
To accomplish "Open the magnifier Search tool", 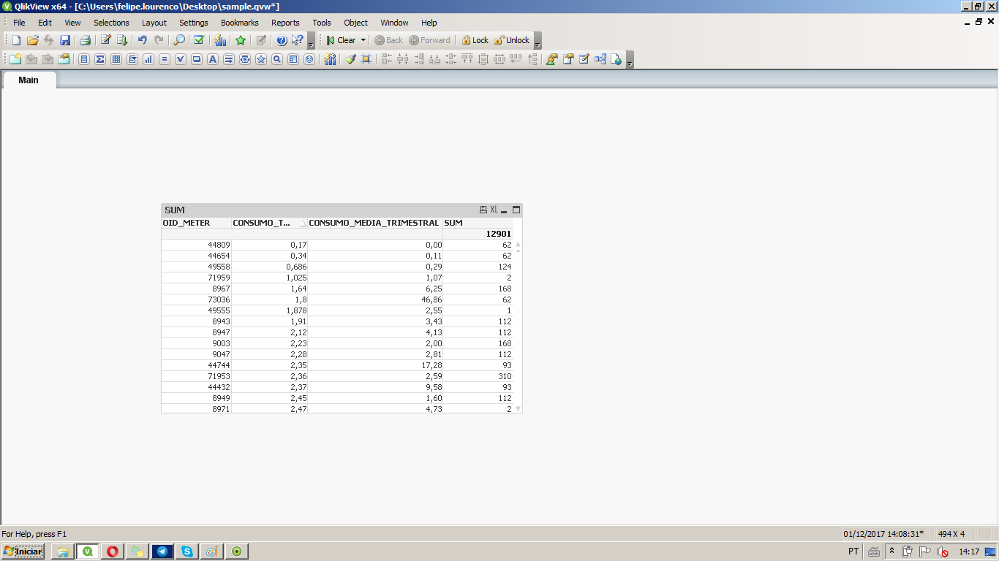I will pos(179,40).
